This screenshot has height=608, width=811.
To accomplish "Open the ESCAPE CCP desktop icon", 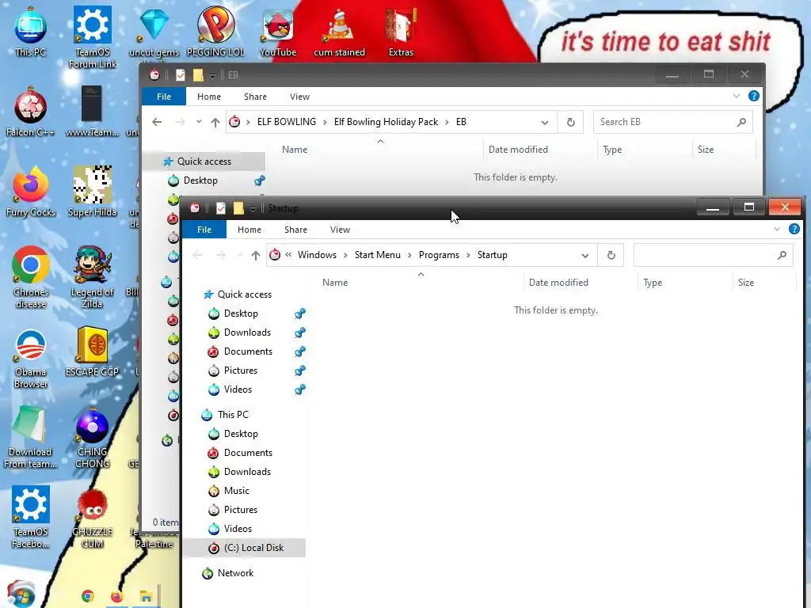I will pyautogui.click(x=92, y=351).
